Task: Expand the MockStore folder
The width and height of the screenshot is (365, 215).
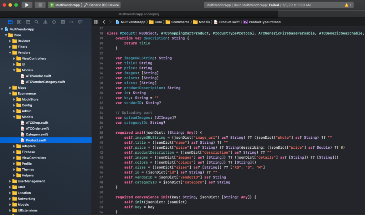Action: tap(14, 99)
